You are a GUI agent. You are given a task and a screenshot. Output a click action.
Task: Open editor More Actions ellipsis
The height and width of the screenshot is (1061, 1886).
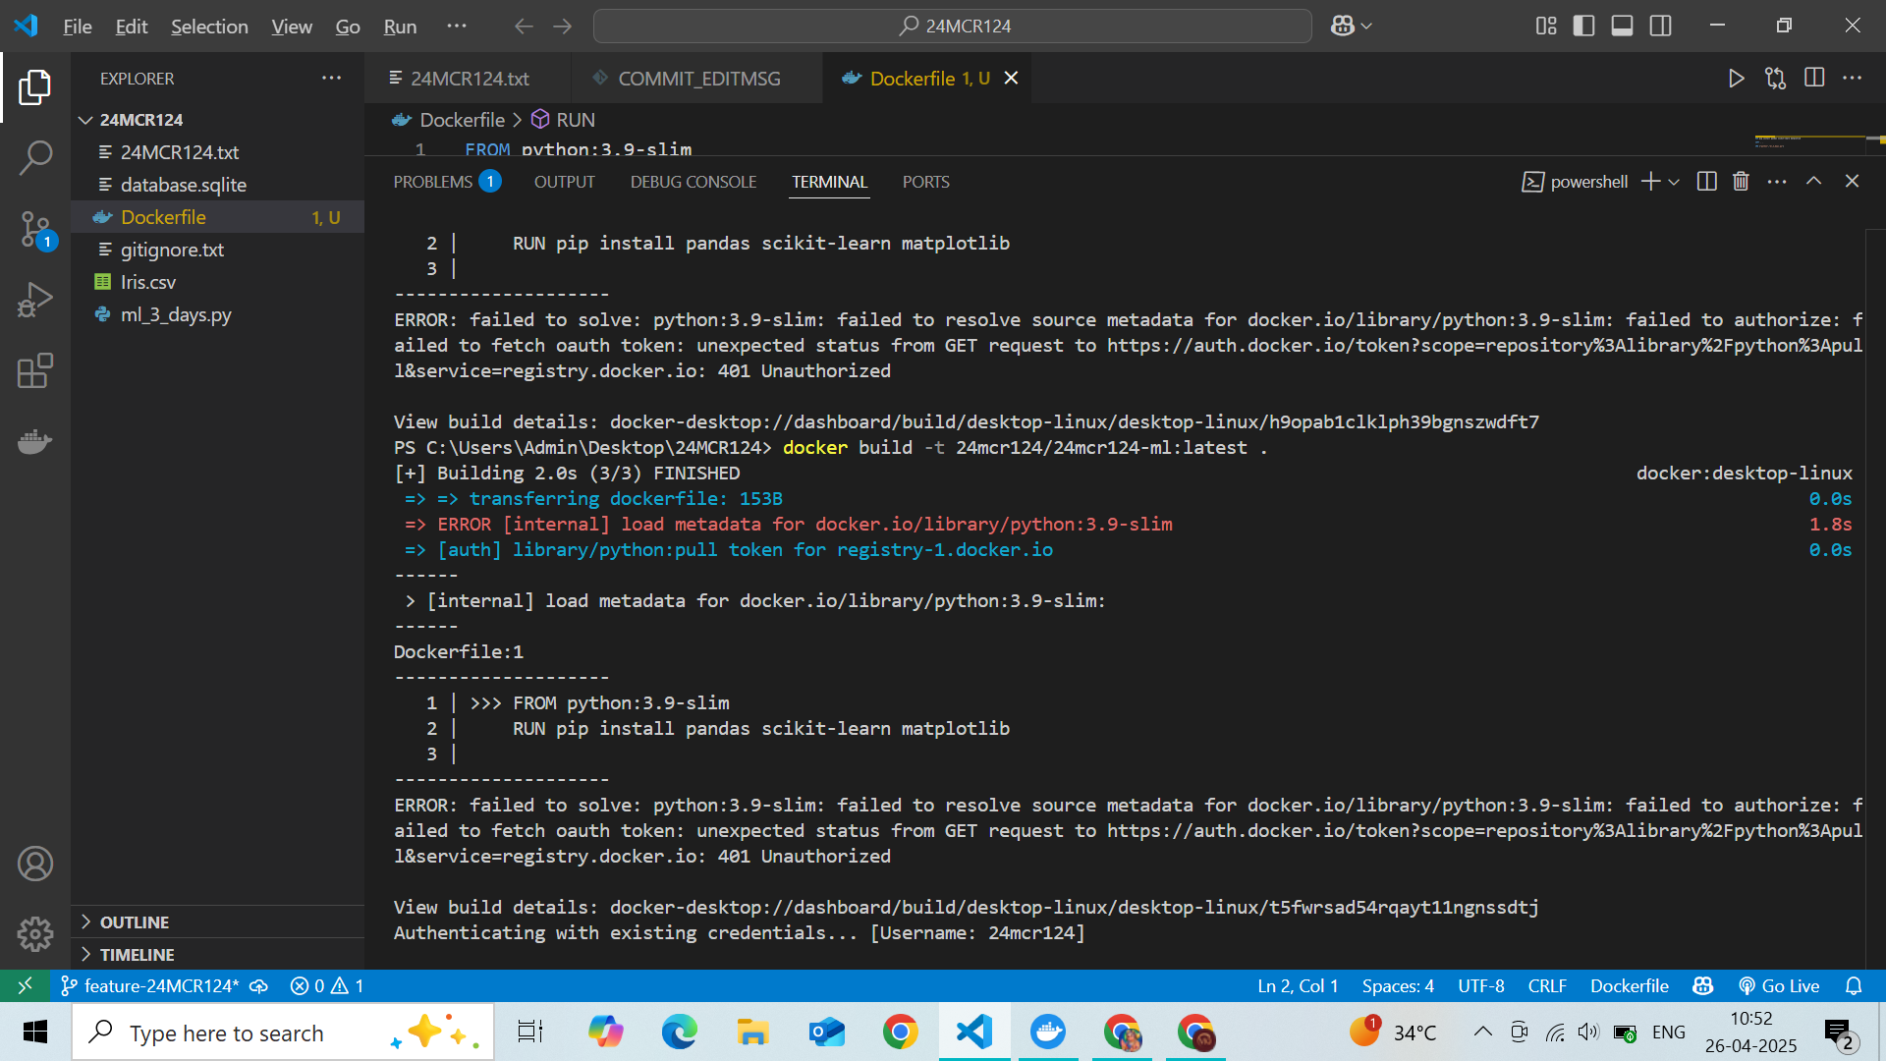[1853, 79]
